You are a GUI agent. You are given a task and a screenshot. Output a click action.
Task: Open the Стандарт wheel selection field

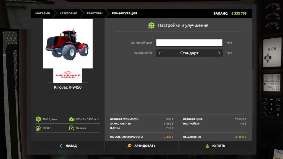pos(189,53)
